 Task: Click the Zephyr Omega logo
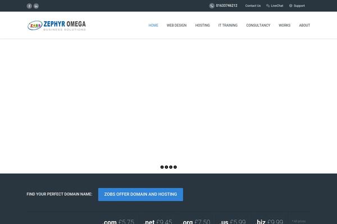[57, 26]
